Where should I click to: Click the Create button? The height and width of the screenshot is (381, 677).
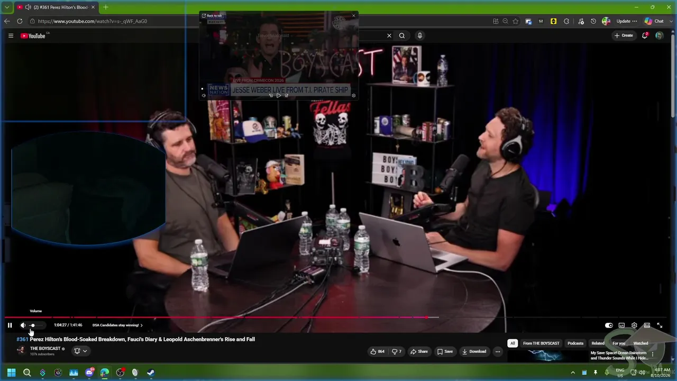click(x=624, y=35)
